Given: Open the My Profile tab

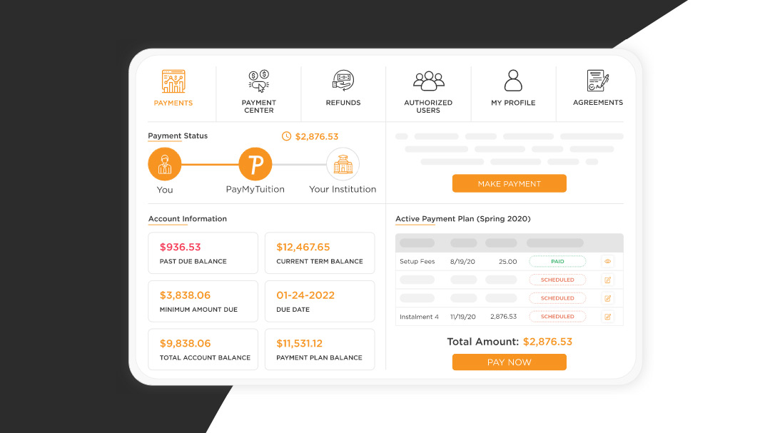Looking at the screenshot, I should click(512, 93).
